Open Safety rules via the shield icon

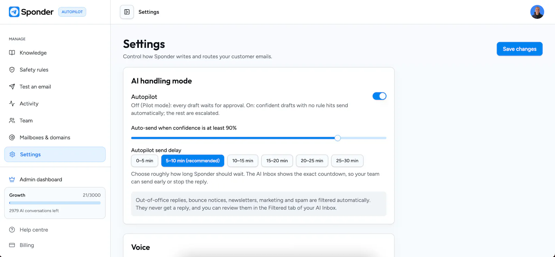point(12,70)
